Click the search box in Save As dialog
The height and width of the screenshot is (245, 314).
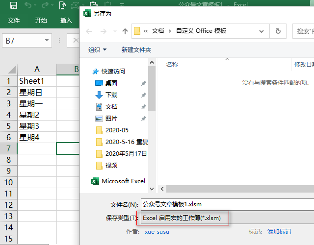303,31
